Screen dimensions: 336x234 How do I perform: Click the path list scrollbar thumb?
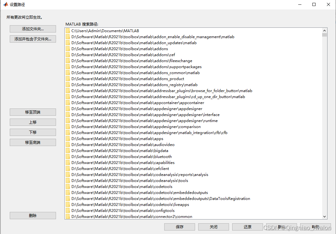click(x=324, y=35)
